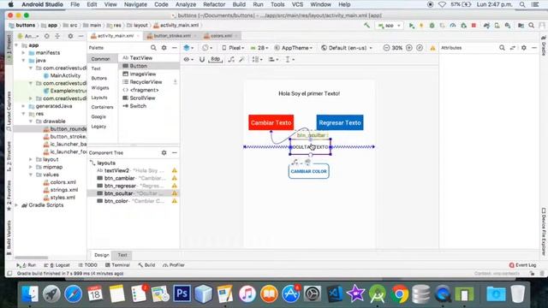Show layout warnings triangle icon
Image resolution: width=548 pixels, height=308 pixels.
432,48
